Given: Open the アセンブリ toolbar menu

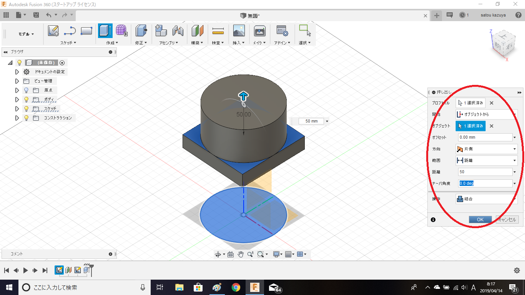Looking at the screenshot, I should 169,43.
